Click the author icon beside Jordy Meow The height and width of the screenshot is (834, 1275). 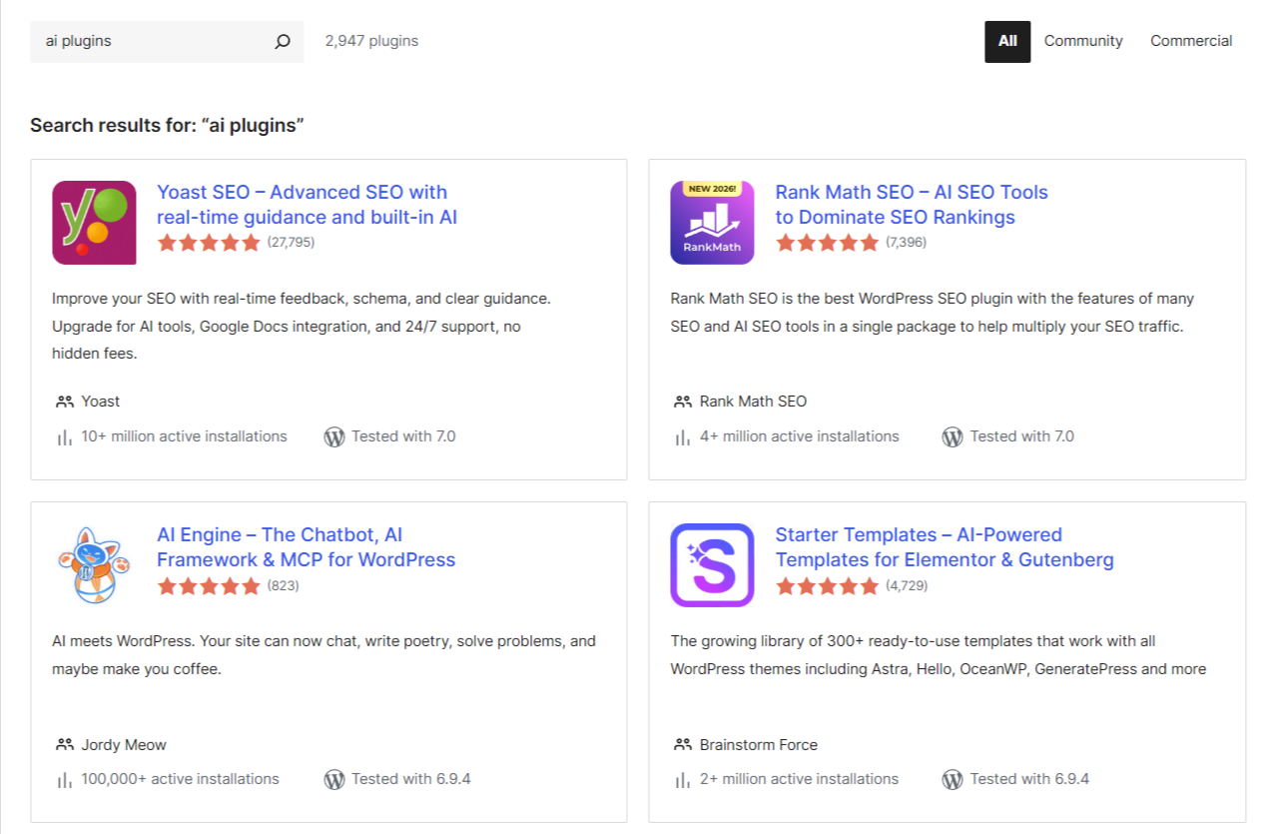pos(65,744)
